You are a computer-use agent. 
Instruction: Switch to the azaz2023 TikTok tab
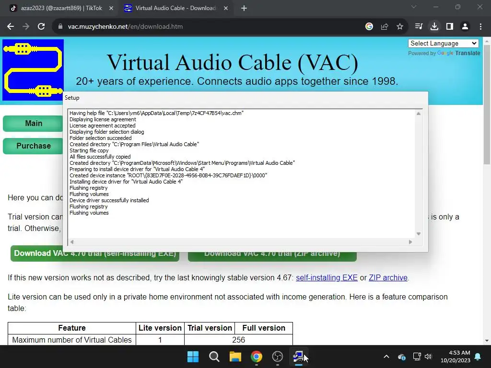[x=61, y=8]
